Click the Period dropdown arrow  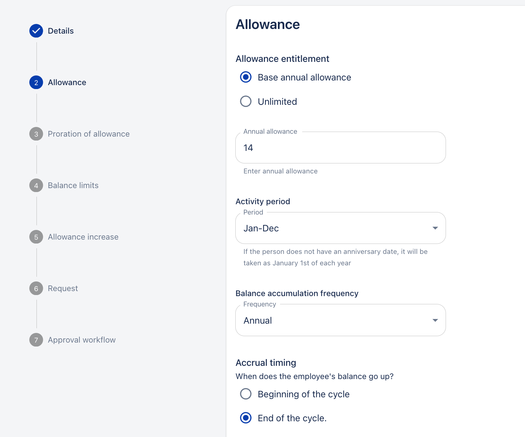click(435, 228)
